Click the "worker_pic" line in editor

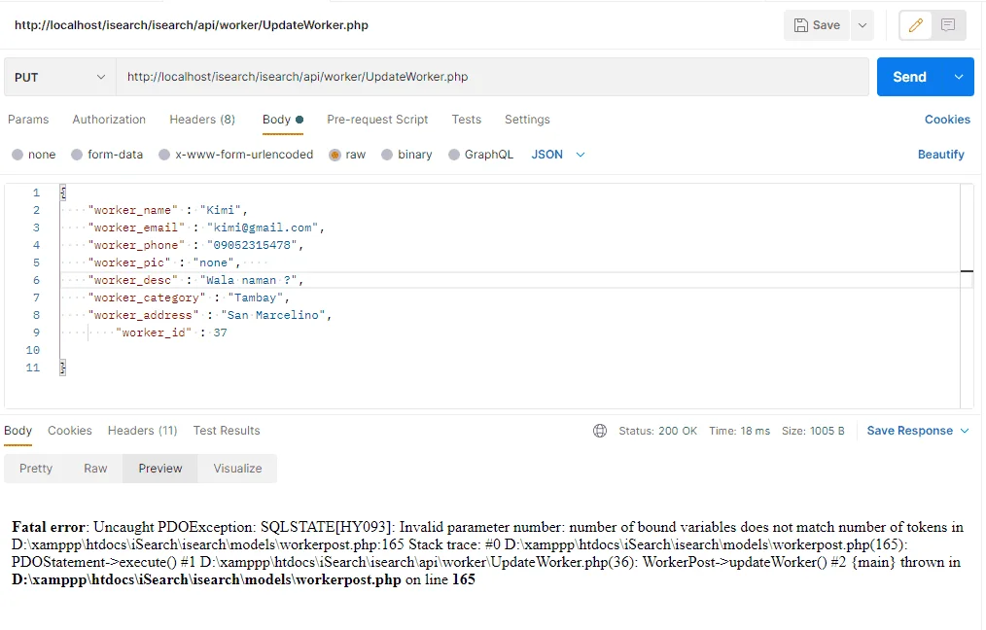(x=164, y=262)
